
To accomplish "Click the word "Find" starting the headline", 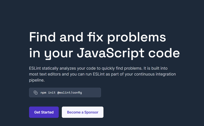I will point(42,37).
